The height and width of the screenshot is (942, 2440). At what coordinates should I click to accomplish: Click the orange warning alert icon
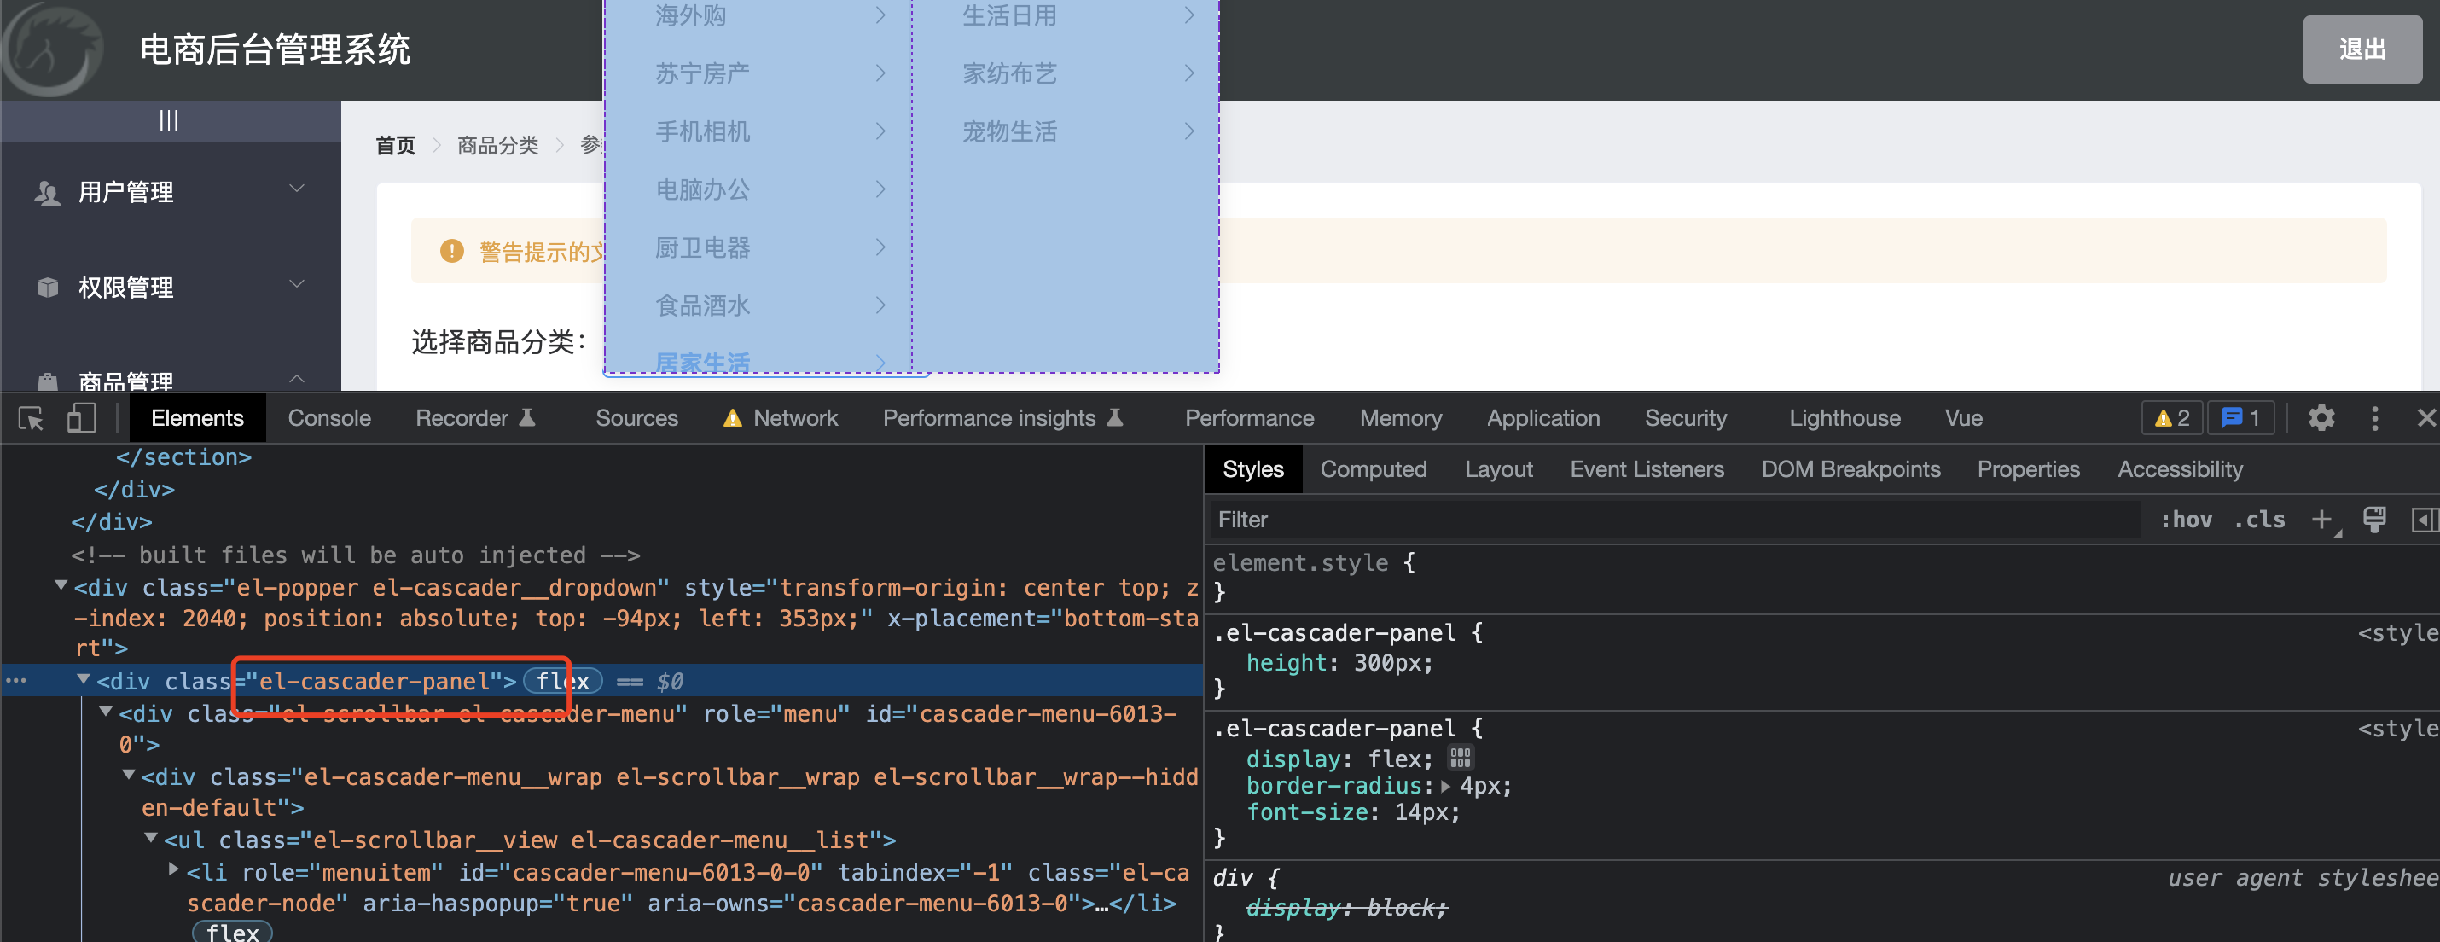tap(452, 251)
